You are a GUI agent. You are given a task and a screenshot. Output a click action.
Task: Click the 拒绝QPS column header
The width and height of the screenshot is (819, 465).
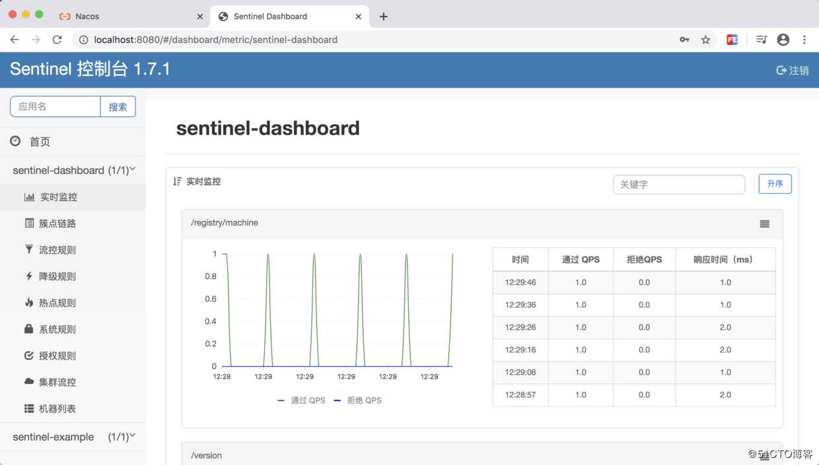644,260
